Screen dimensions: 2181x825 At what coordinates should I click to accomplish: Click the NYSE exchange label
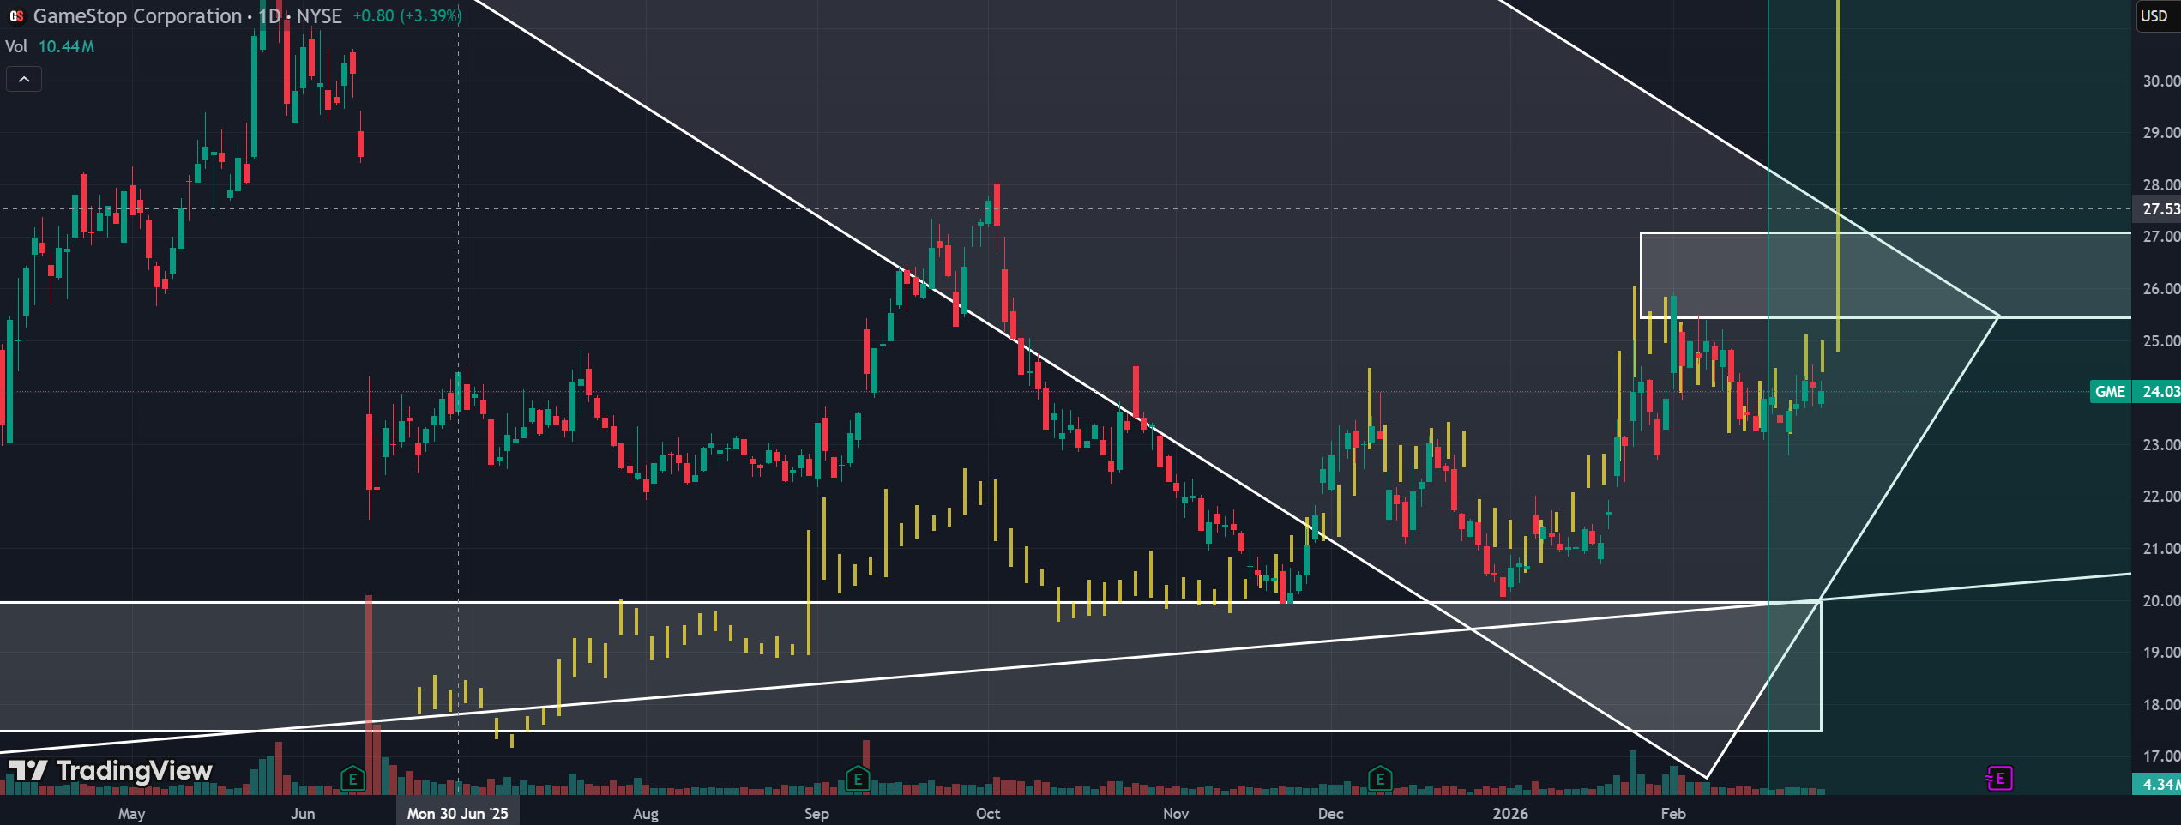coord(319,16)
